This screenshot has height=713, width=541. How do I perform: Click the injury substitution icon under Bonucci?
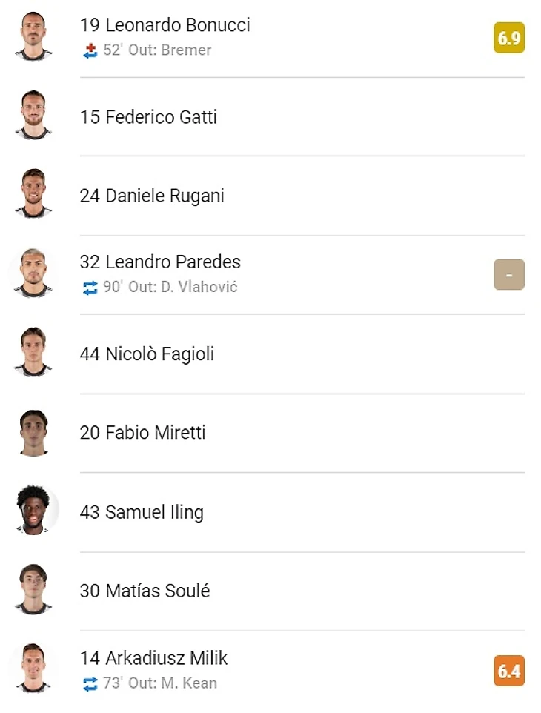[90, 51]
